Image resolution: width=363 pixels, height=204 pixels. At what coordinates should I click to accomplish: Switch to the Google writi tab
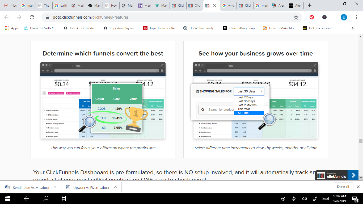click(x=60, y=5)
